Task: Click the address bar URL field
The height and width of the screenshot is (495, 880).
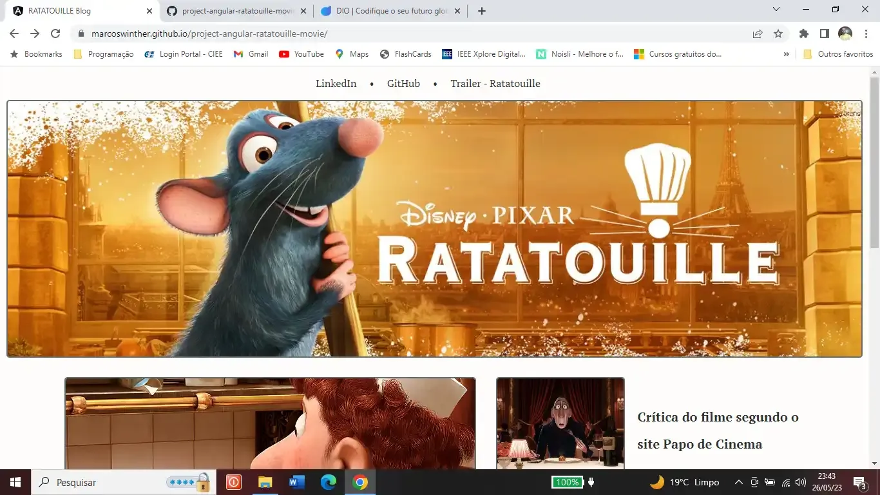Action: click(412, 34)
